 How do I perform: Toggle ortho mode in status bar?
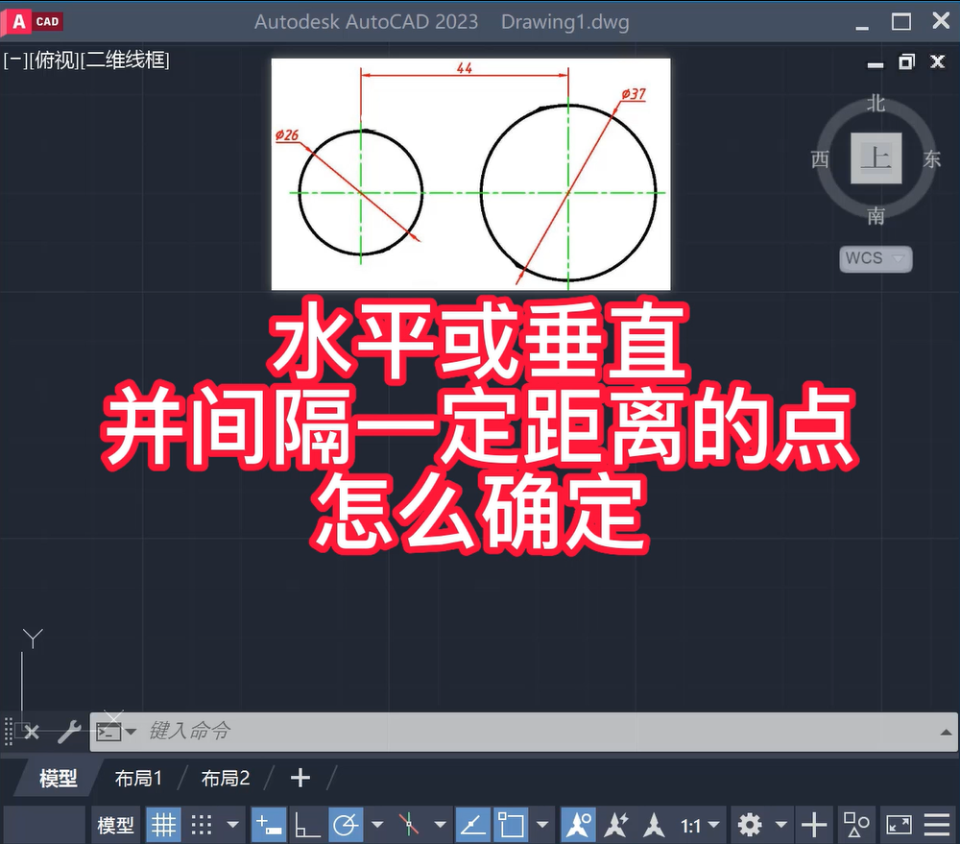click(307, 825)
